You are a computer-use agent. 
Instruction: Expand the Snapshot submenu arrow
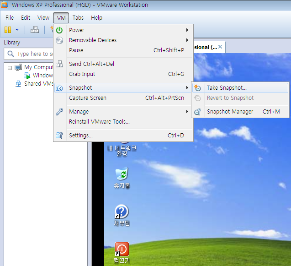187,88
